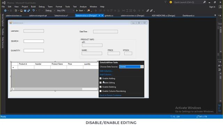
Task: Switch to ADD MEDICINE.cs [Design] tab
Action: pos(163,16)
